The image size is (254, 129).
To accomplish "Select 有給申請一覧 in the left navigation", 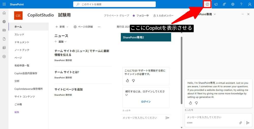I will point(22,66).
